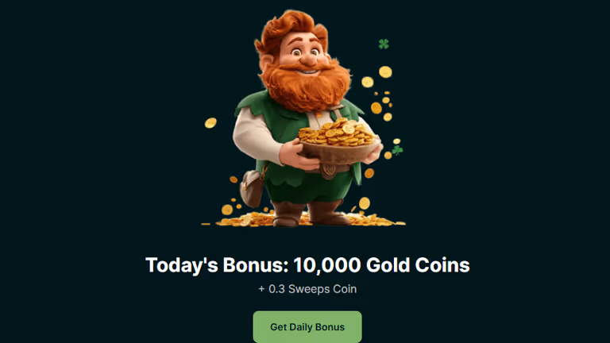The height and width of the screenshot is (343, 610).
Task: Click the floating coin beside the right boot
Action: tap(365, 203)
